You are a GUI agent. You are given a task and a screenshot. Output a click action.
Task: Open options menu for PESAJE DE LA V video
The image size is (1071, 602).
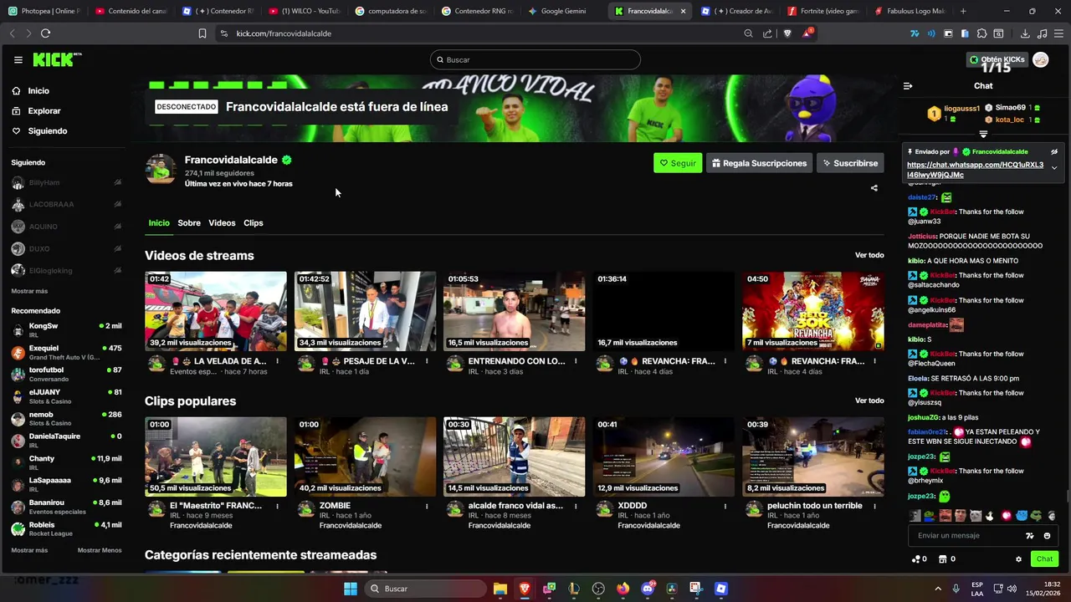pos(427,361)
